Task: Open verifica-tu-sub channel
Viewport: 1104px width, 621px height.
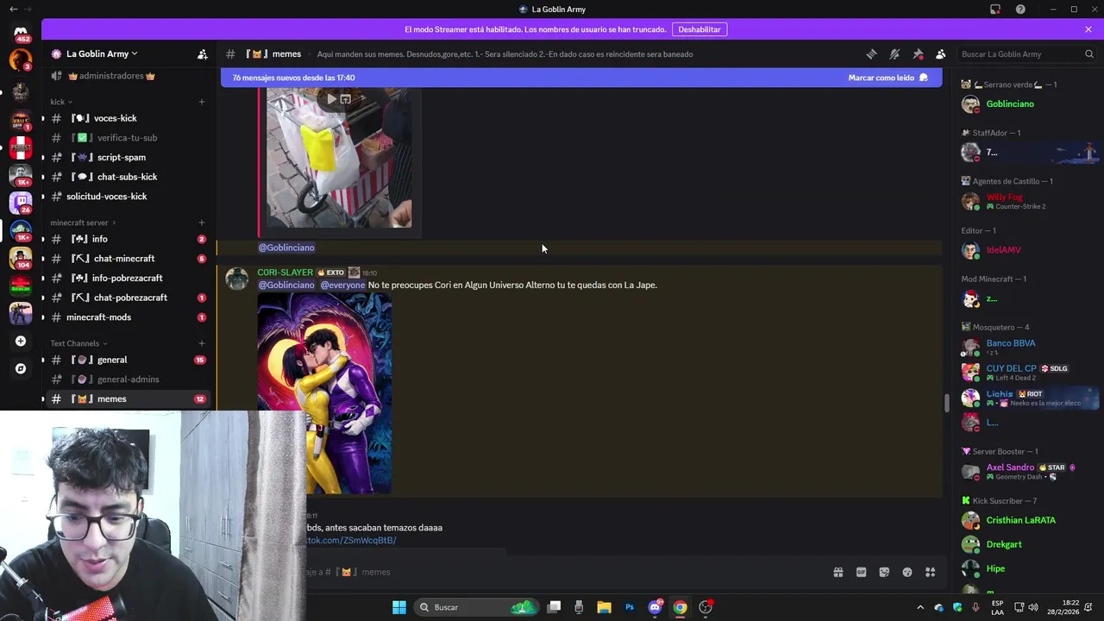Action: (128, 138)
